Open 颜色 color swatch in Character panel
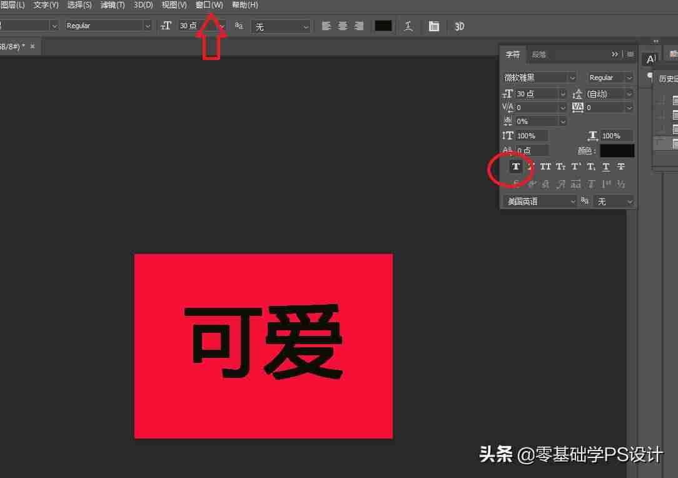Image resolution: width=678 pixels, height=478 pixels. pyautogui.click(x=617, y=151)
